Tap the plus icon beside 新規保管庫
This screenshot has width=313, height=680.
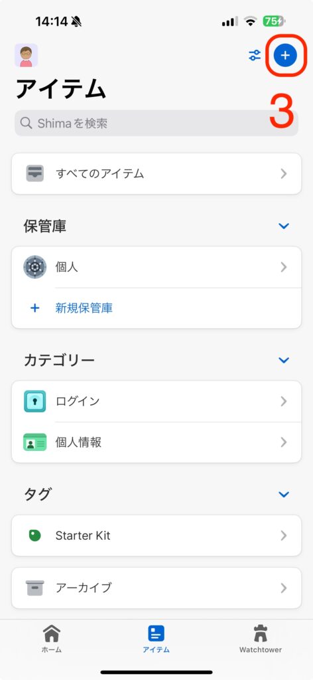pyautogui.click(x=34, y=308)
